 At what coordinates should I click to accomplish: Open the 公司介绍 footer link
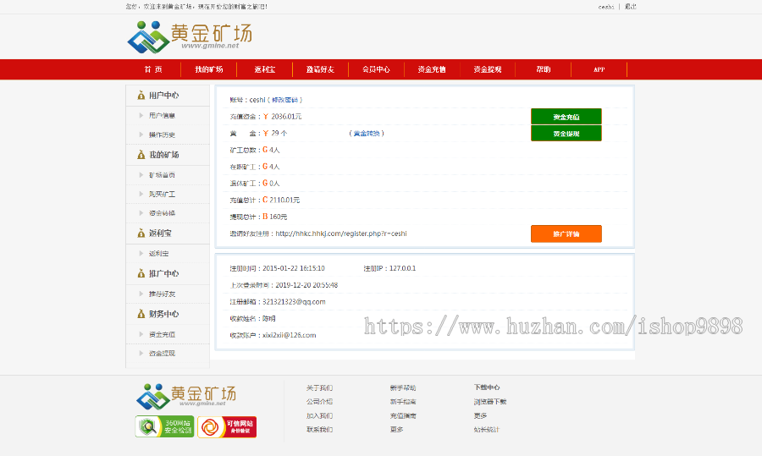[x=319, y=402]
